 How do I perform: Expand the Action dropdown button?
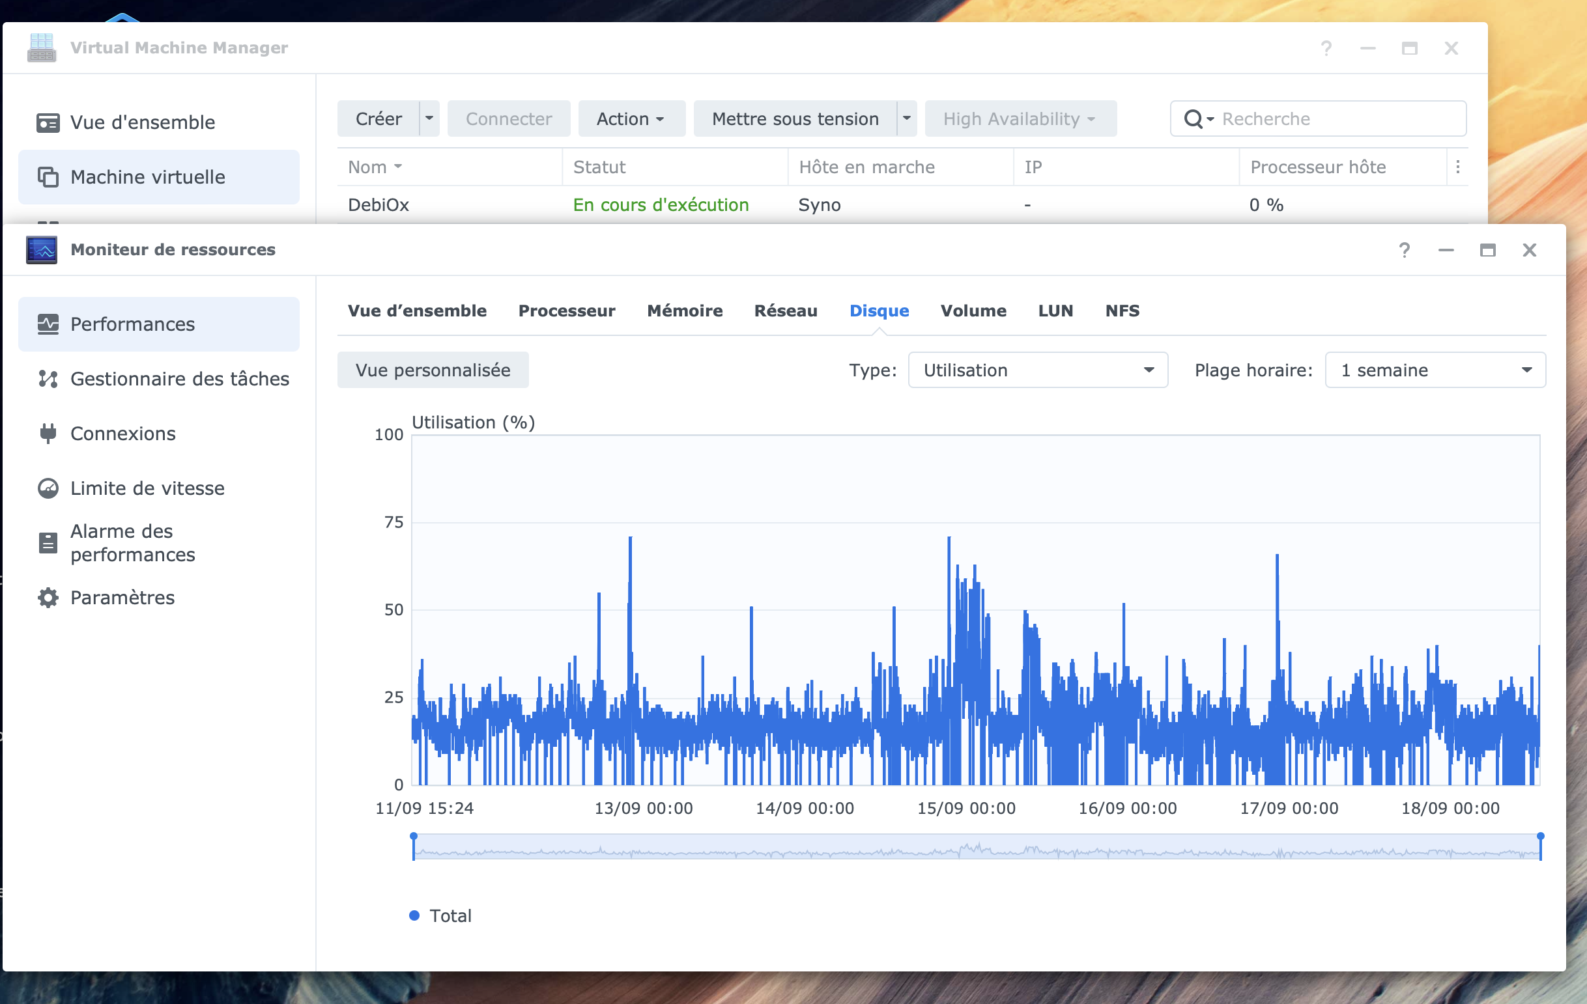point(631,119)
